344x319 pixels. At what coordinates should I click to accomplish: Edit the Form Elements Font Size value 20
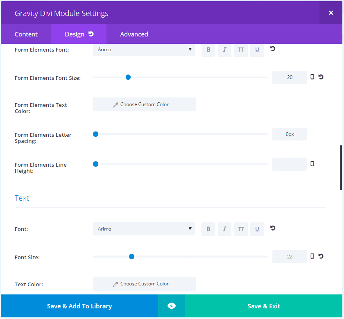(x=290, y=77)
